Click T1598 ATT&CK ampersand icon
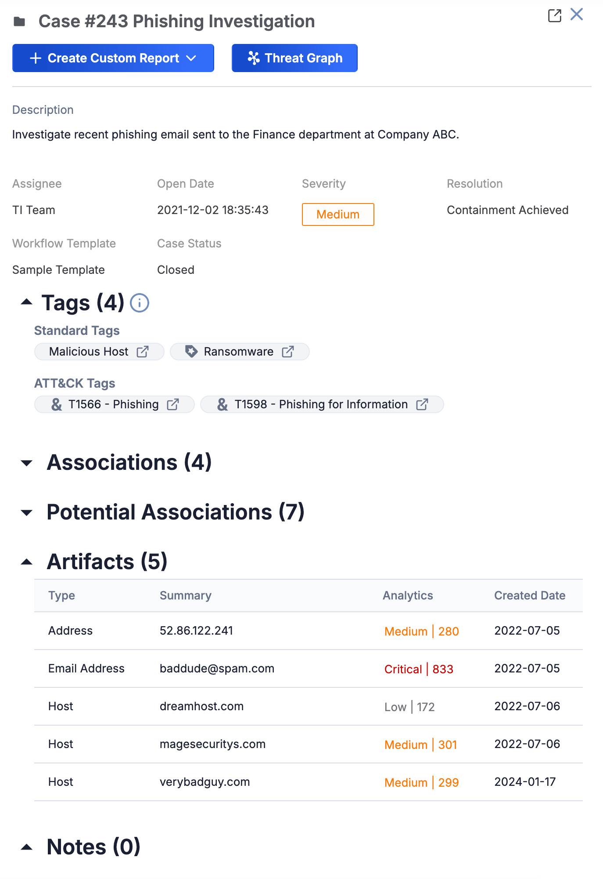603x879 pixels. (x=223, y=404)
